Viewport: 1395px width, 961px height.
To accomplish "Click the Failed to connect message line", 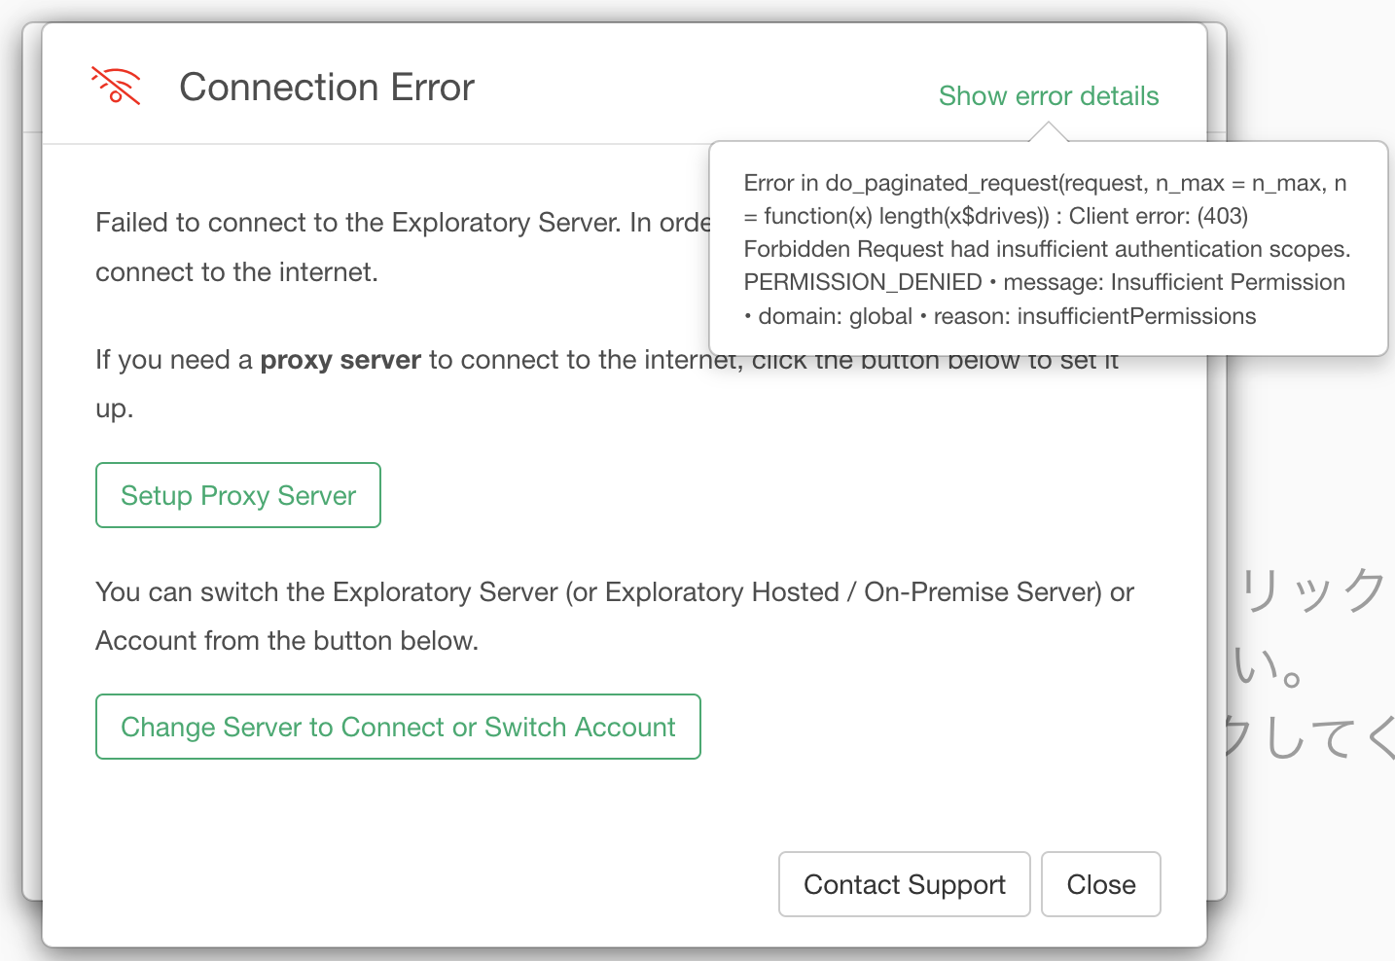I will click(403, 223).
